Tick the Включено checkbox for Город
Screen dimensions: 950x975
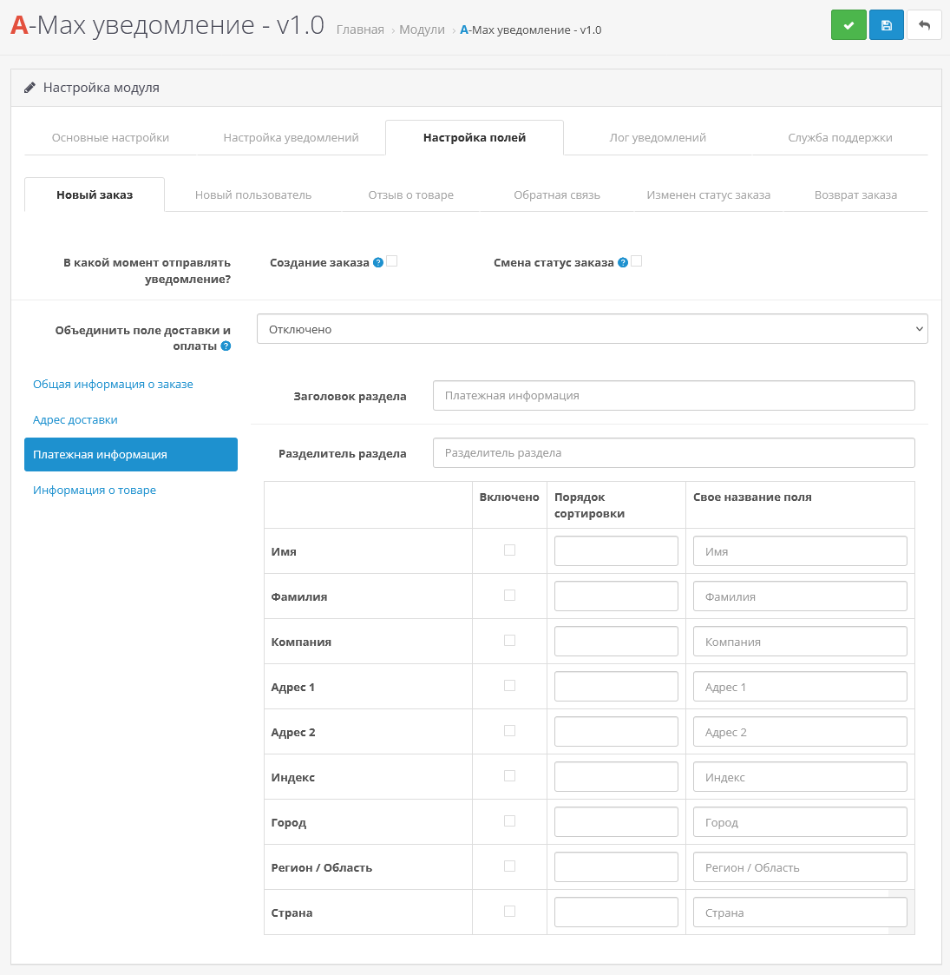(509, 821)
